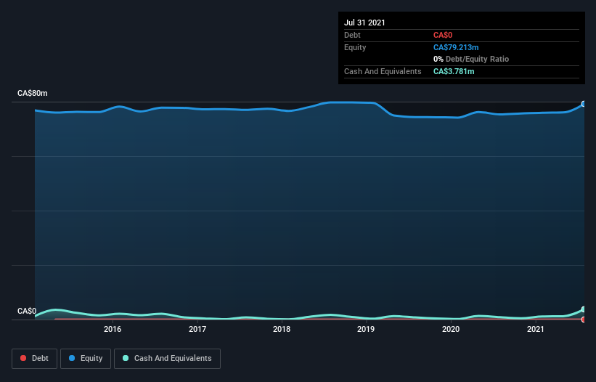The height and width of the screenshot is (382, 596).
Task: Toggle Cash And Equivalents legend button
Action: [x=167, y=359]
